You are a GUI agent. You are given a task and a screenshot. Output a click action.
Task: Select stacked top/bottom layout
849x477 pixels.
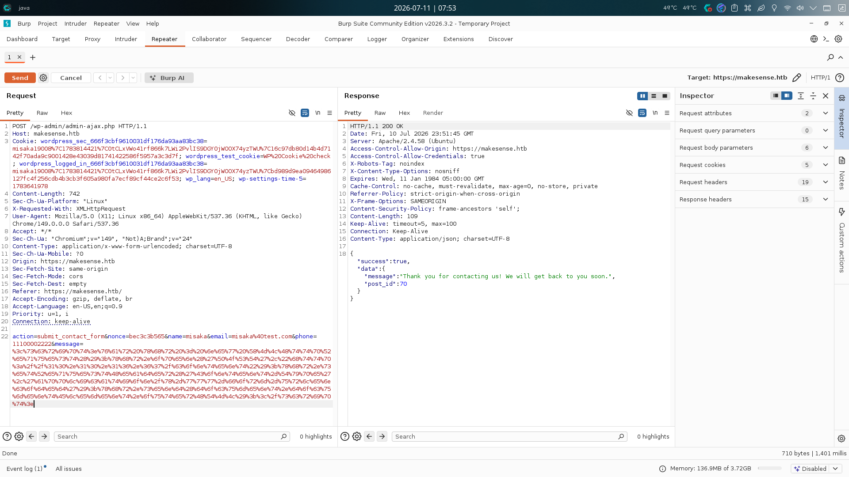654,96
